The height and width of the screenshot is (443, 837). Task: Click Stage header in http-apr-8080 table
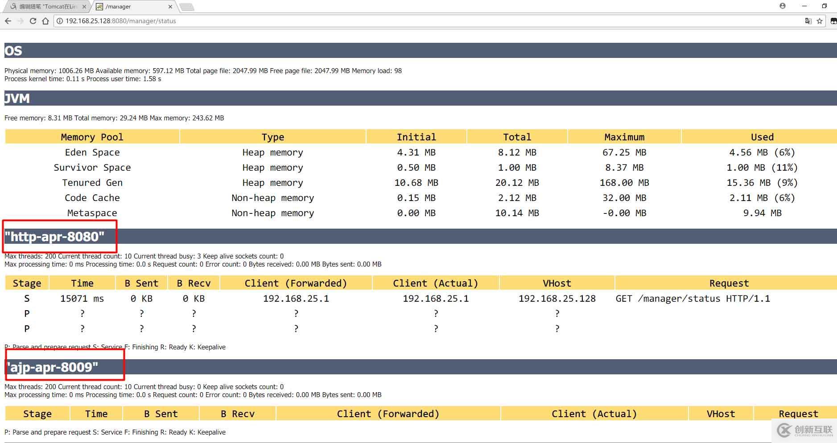27,283
